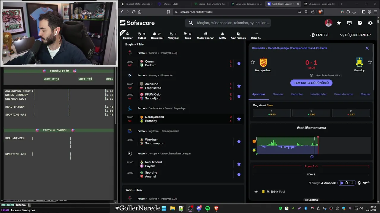Viewport: 380px width, 213px height.
Task: Favorite Nordsjælland team in detail panel
Action: pyautogui.click(x=253, y=62)
